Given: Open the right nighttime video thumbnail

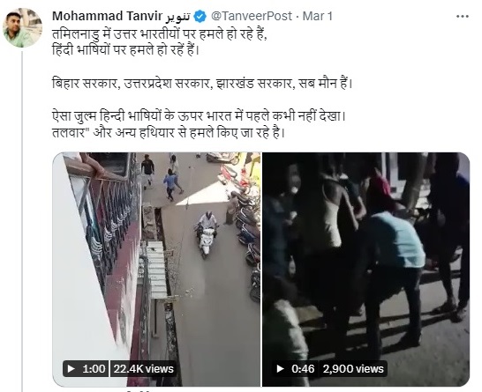Looking at the screenshot, I should pyautogui.click(x=365, y=269).
